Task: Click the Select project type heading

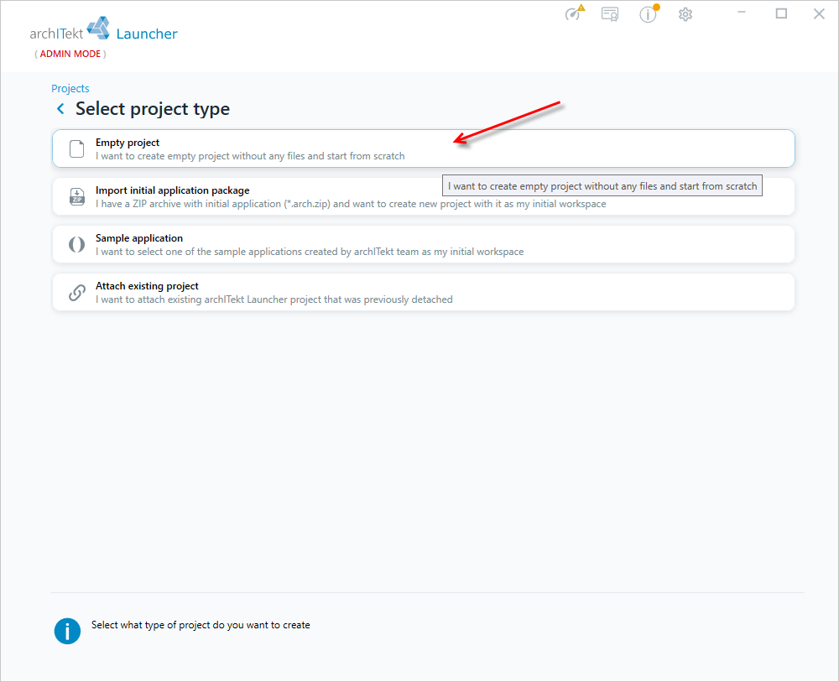Action: click(153, 109)
